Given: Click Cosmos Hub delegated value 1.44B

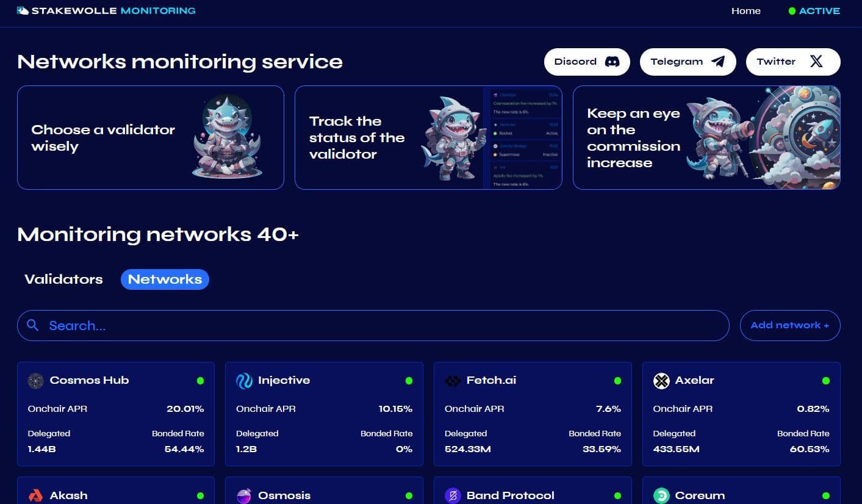Looking at the screenshot, I should pyautogui.click(x=41, y=449).
